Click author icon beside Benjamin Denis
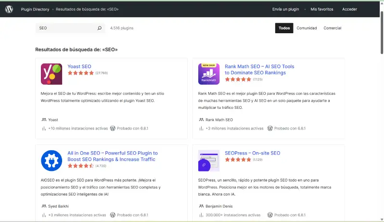Viewport: 384px width, 222px height. pos(201,206)
